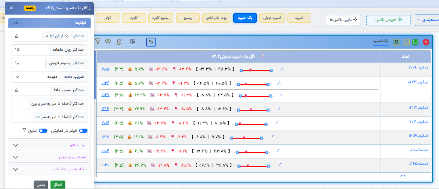
Task: Click the green اعمال apply button
Action: point(58,184)
